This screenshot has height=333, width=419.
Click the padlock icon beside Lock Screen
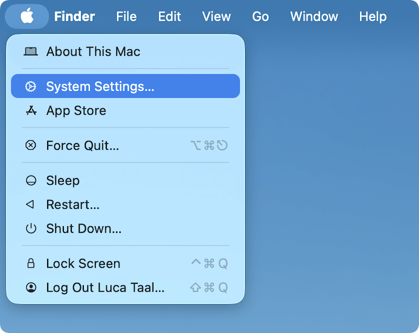click(31, 263)
